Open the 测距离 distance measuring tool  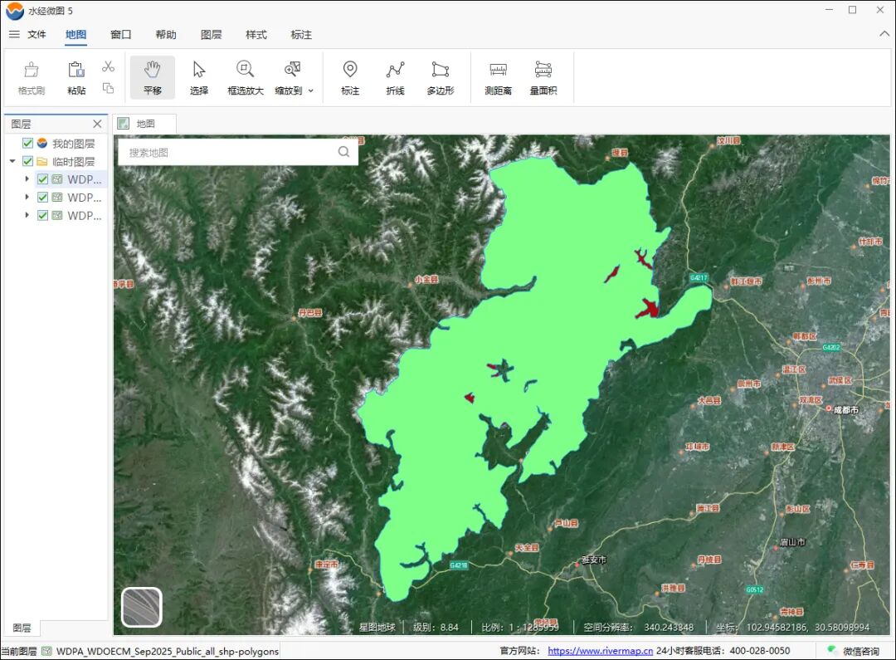tap(498, 77)
